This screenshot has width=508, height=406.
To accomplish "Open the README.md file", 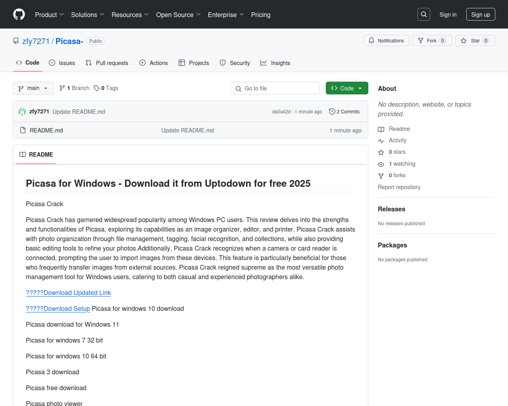I will click(x=46, y=130).
